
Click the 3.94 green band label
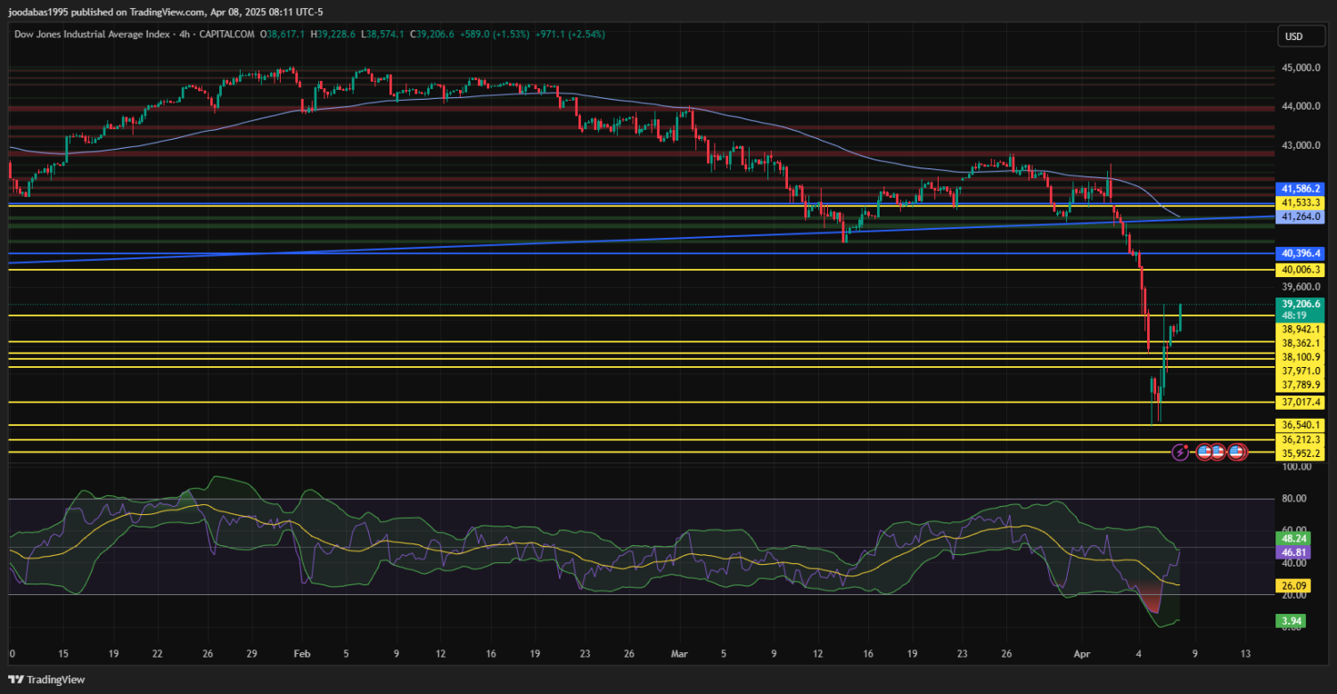click(x=1292, y=620)
